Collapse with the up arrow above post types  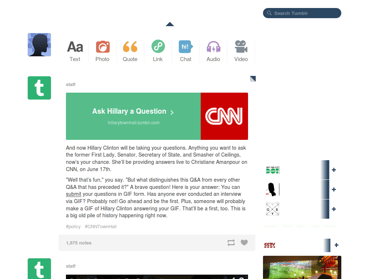click(170, 24)
